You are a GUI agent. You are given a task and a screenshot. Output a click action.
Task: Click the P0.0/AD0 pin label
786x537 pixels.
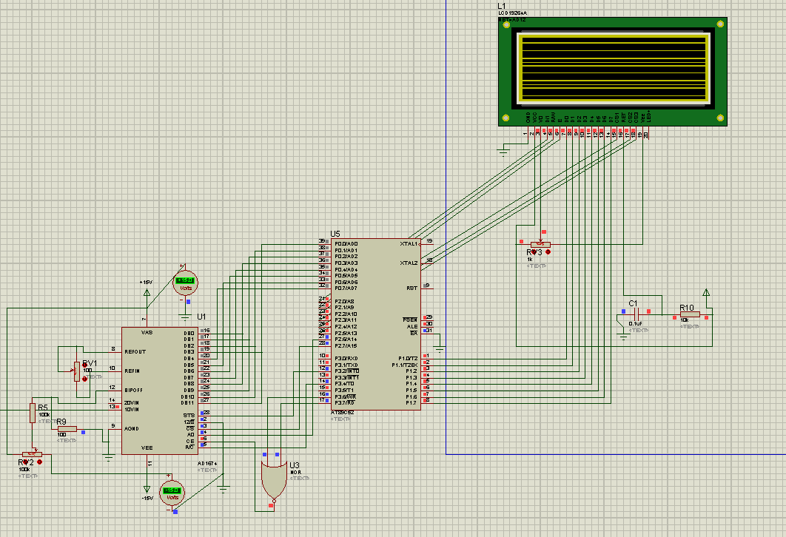pos(346,244)
